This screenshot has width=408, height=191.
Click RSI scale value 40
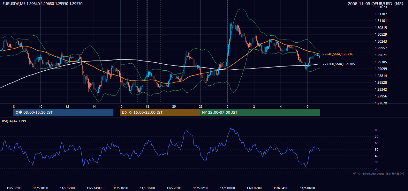click(x=377, y=156)
